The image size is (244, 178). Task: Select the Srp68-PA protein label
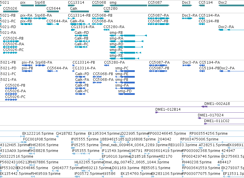tap(44, 62)
